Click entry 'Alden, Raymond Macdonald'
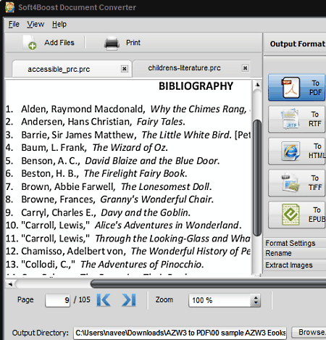Image resolution: width=326 pixels, height=340 pixels. pyautogui.click(x=128, y=109)
